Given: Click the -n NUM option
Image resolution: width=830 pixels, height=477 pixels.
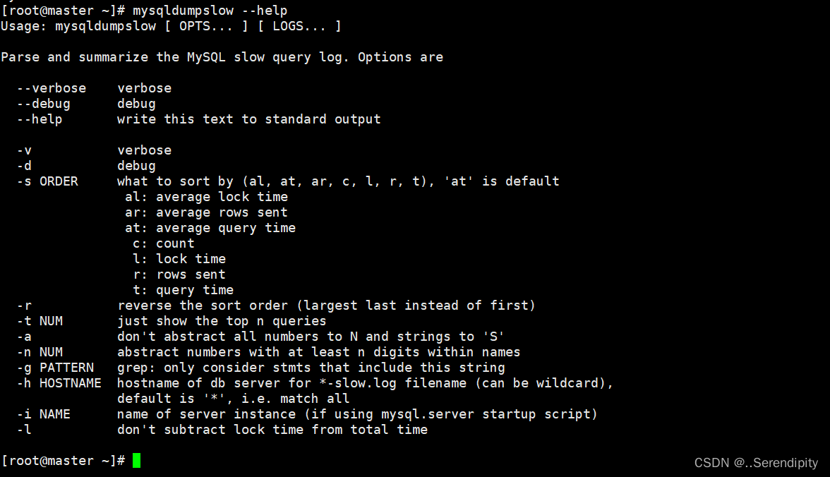Looking at the screenshot, I should pos(40,352).
